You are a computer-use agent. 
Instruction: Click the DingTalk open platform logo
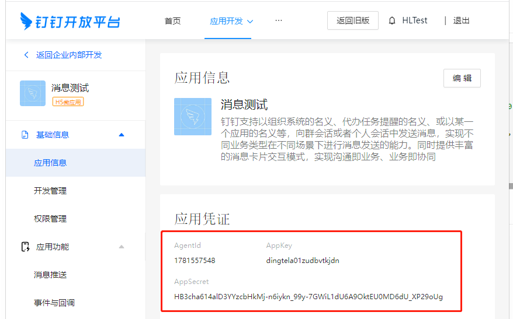(70, 21)
